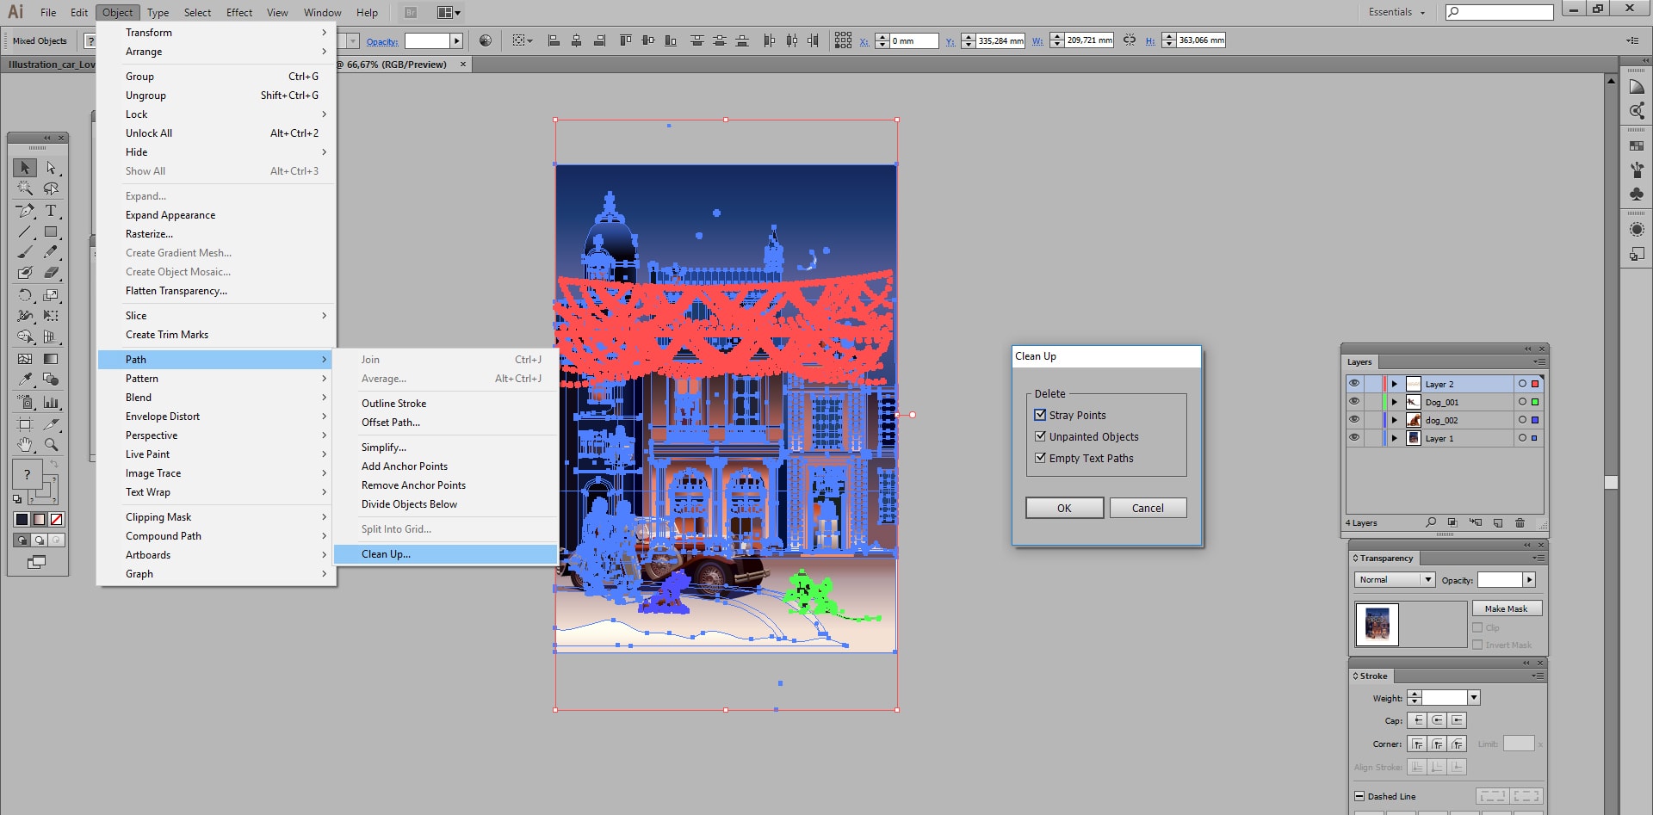Choose Outline Stroke from Path submenu
Image resolution: width=1653 pixels, height=815 pixels.
393,404
